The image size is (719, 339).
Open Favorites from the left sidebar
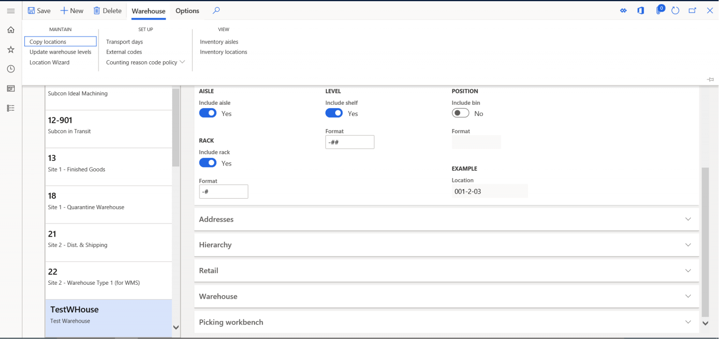[x=10, y=49]
